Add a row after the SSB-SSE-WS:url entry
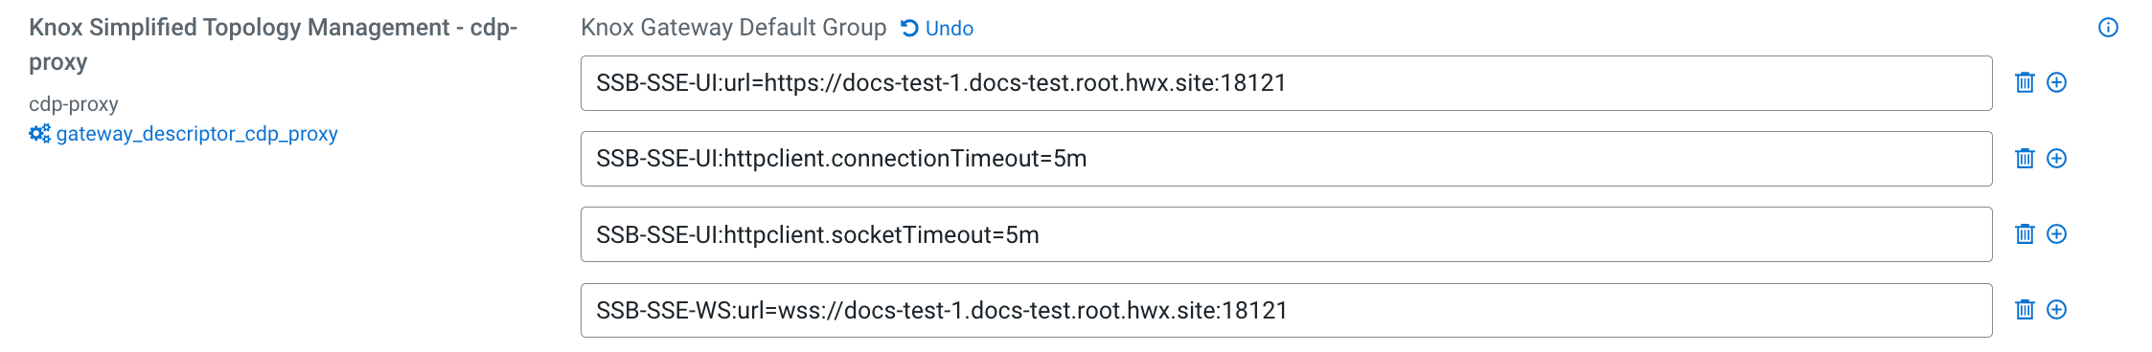Viewport: 2152px width, 352px height. click(x=2056, y=309)
